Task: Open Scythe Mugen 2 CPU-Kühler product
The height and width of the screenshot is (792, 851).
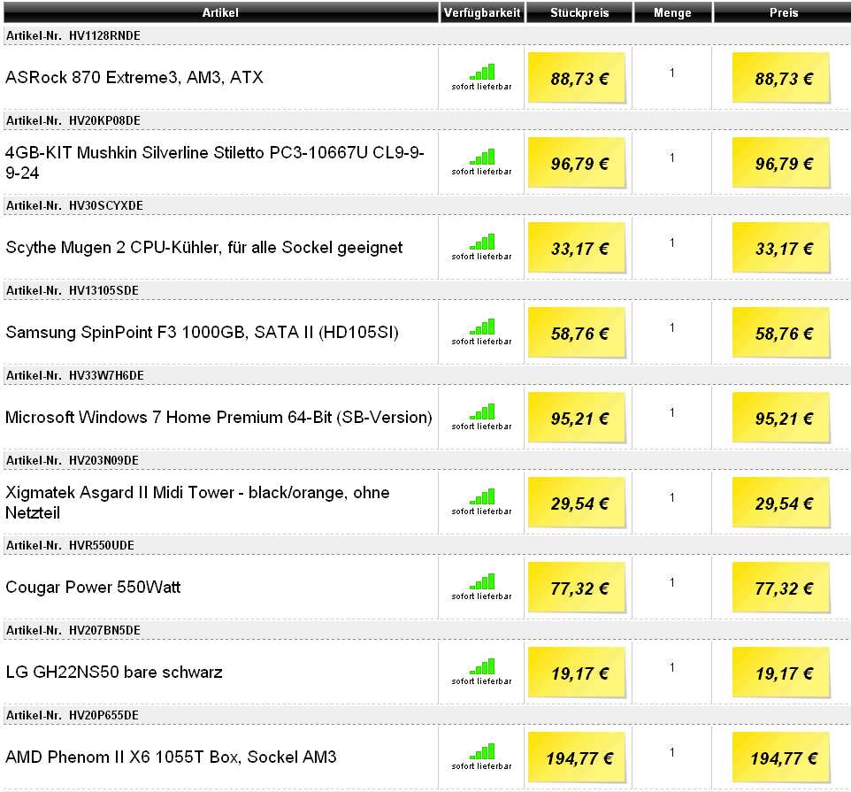Action: (204, 248)
